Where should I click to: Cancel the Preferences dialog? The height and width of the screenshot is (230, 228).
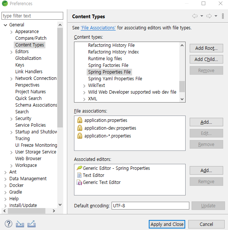[206, 224]
